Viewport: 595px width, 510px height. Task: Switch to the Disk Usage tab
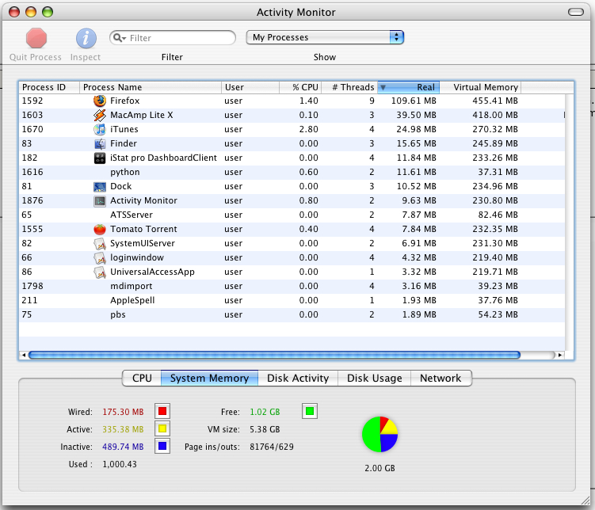(374, 378)
